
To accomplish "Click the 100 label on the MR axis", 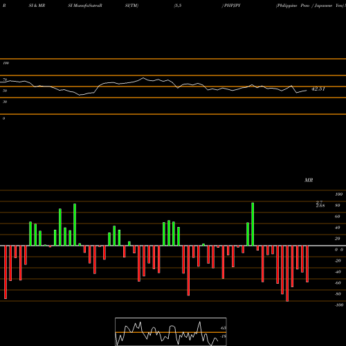I will point(338,194).
